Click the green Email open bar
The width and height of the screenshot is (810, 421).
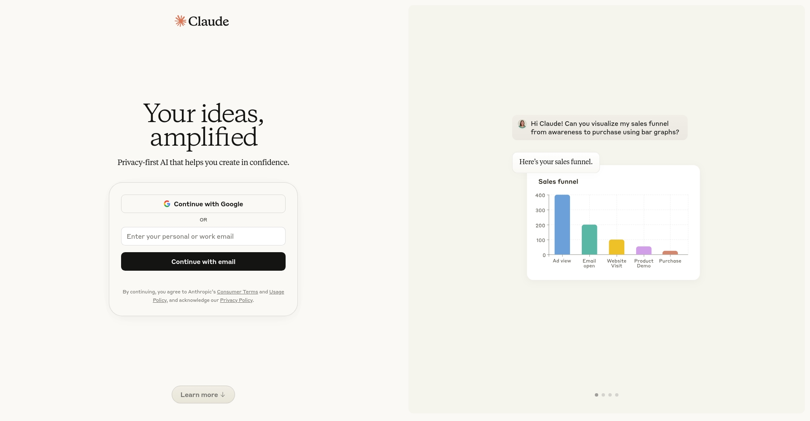point(589,240)
